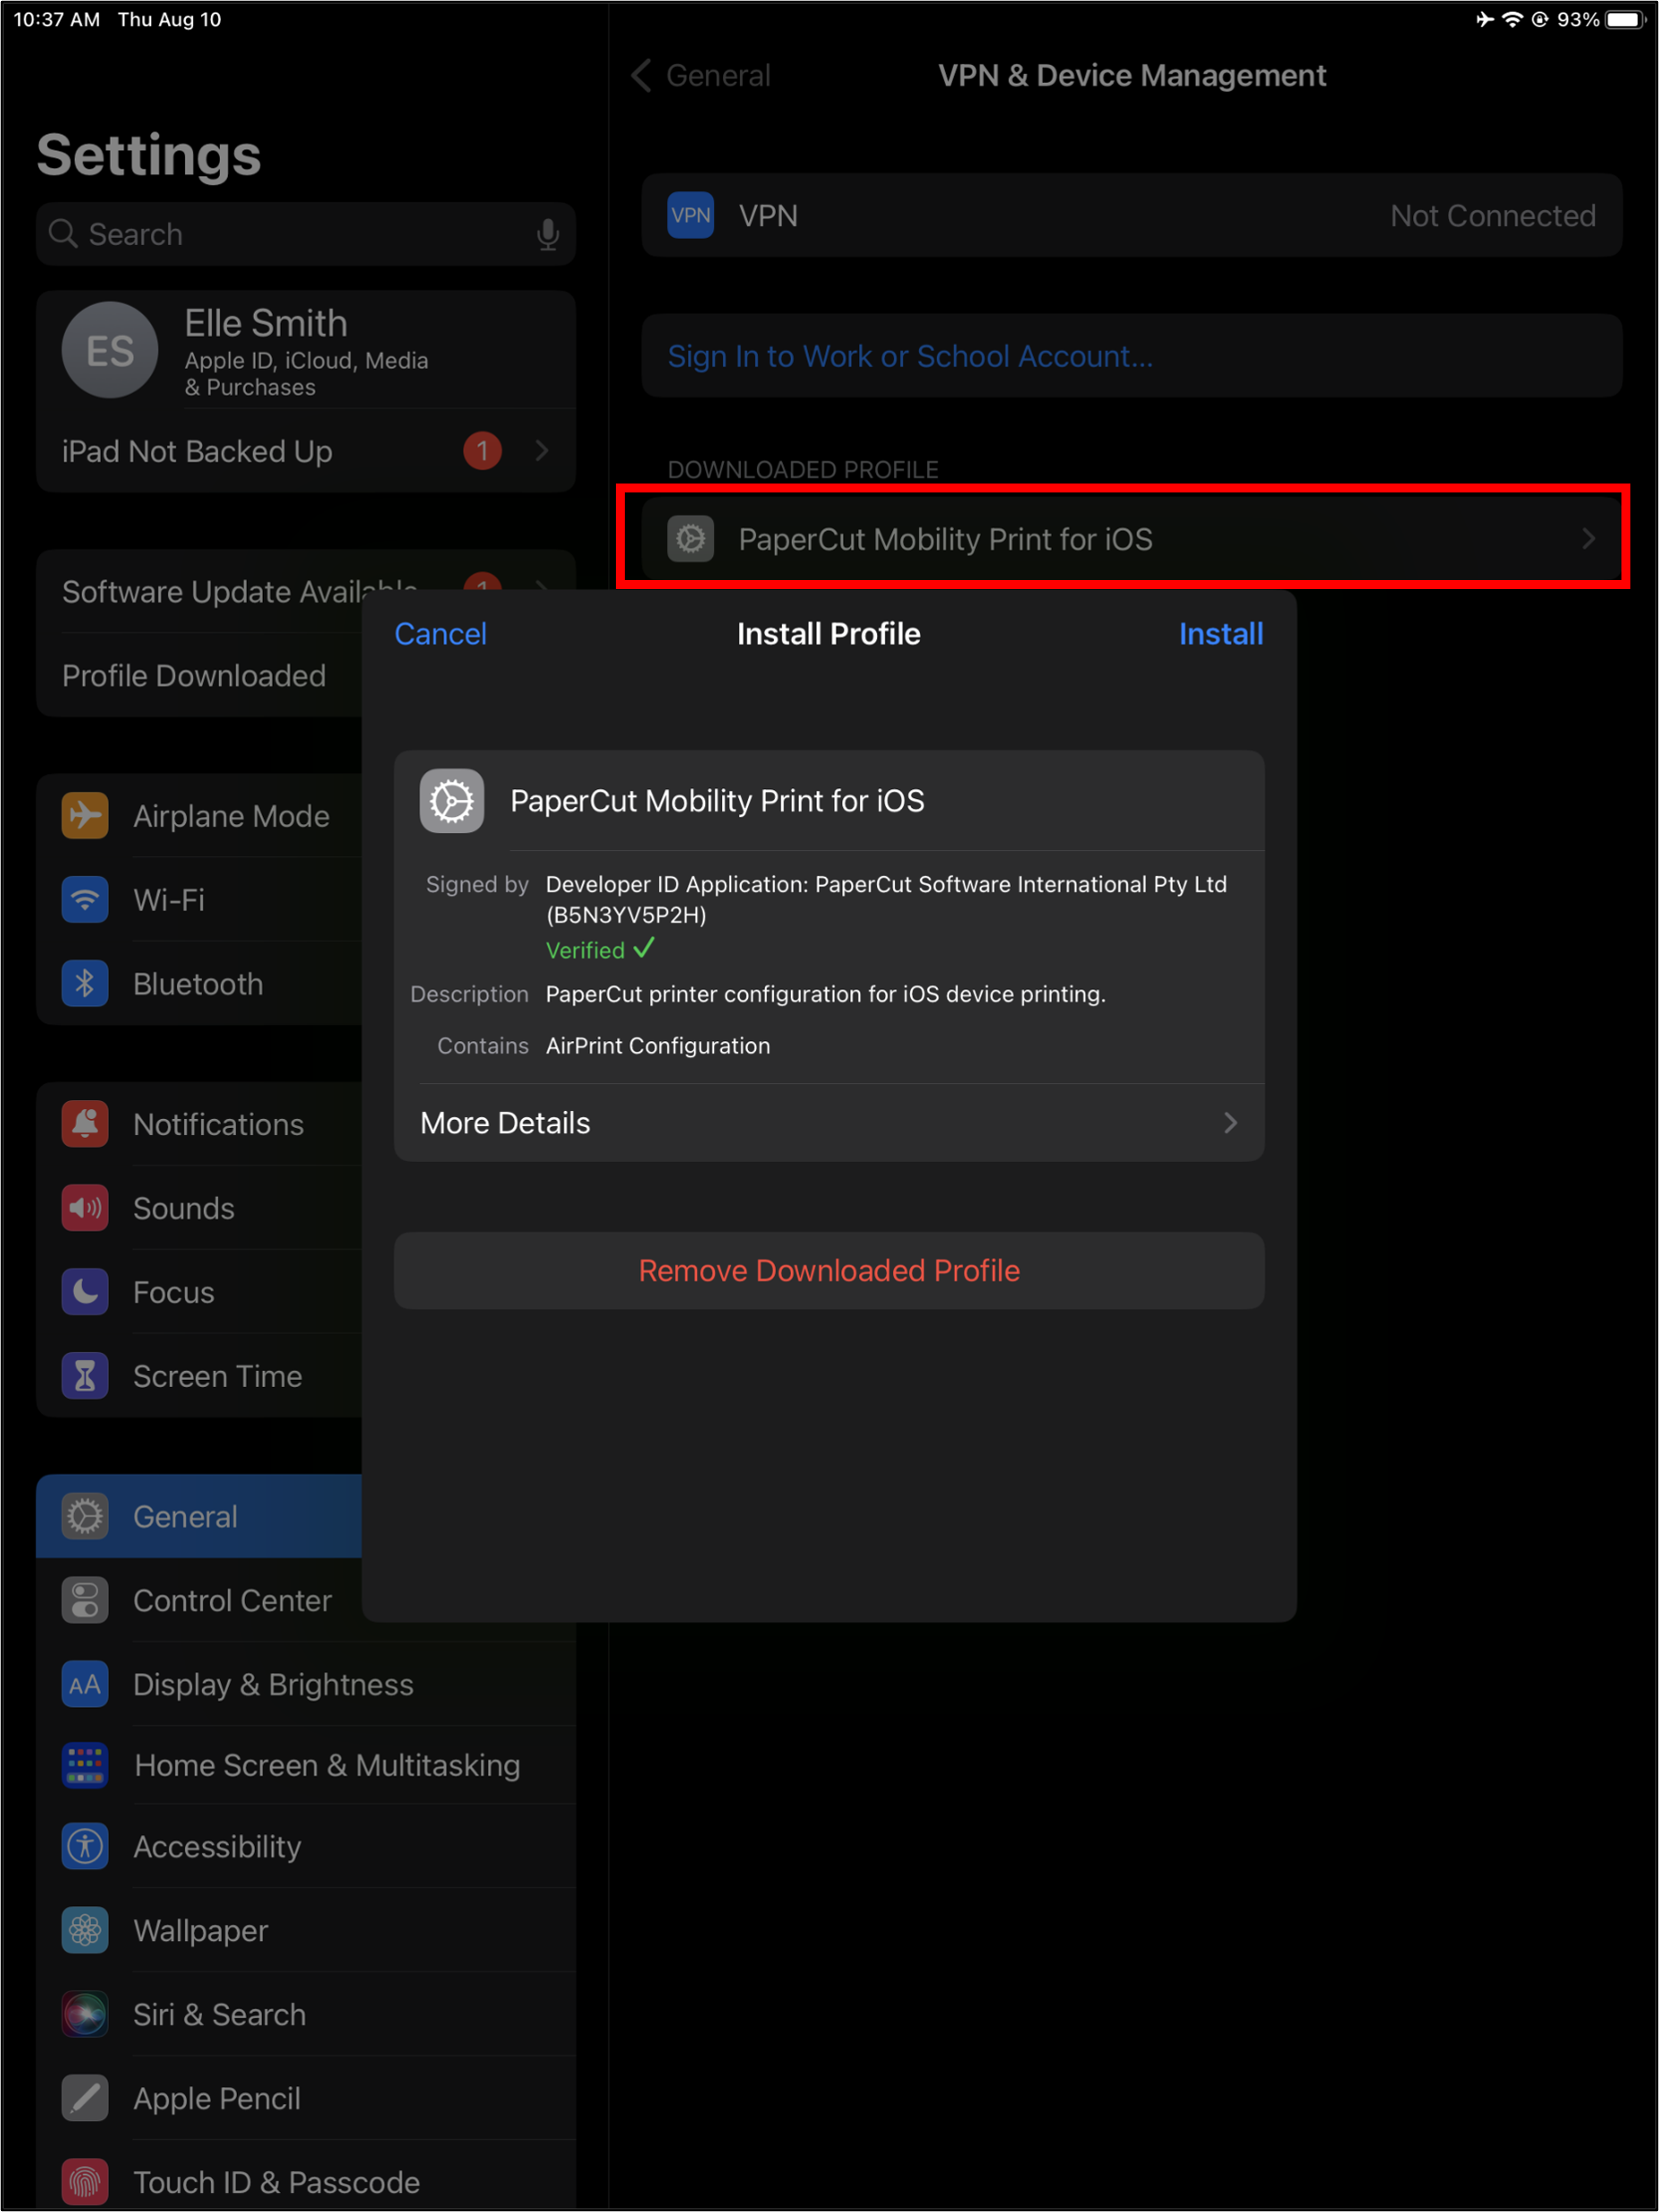Expand More Details chevron in dialog

tap(1230, 1123)
